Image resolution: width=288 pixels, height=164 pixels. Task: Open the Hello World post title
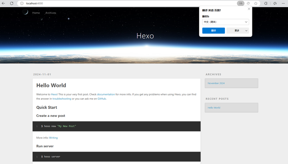coord(51,85)
